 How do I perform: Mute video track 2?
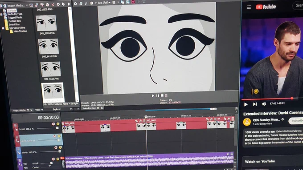pyautogui.click(x=55, y=136)
